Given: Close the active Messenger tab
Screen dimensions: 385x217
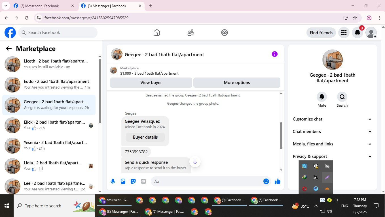Looking at the screenshot, I should point(140,6).
